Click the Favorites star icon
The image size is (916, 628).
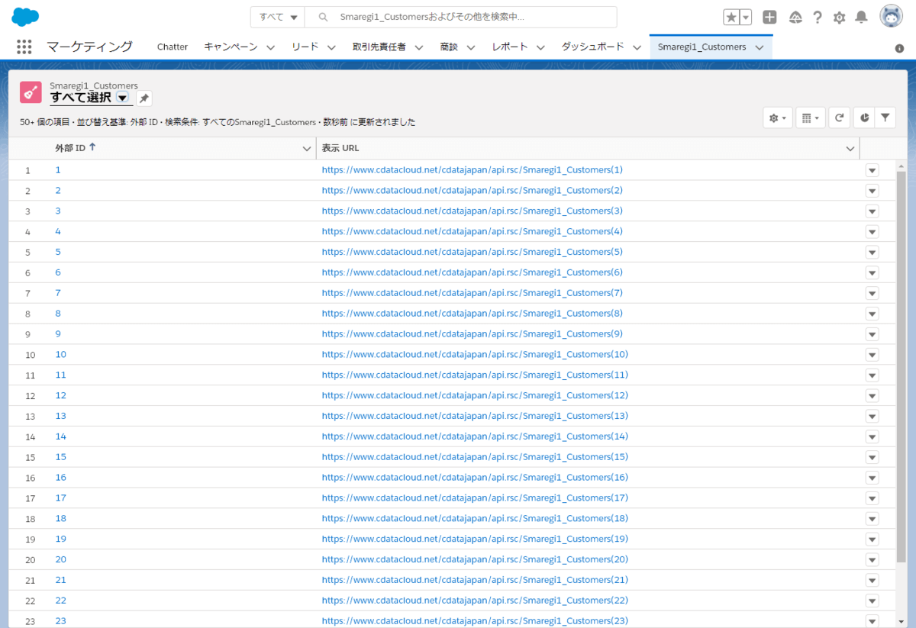pyautogui.click(x=731, y=18)
